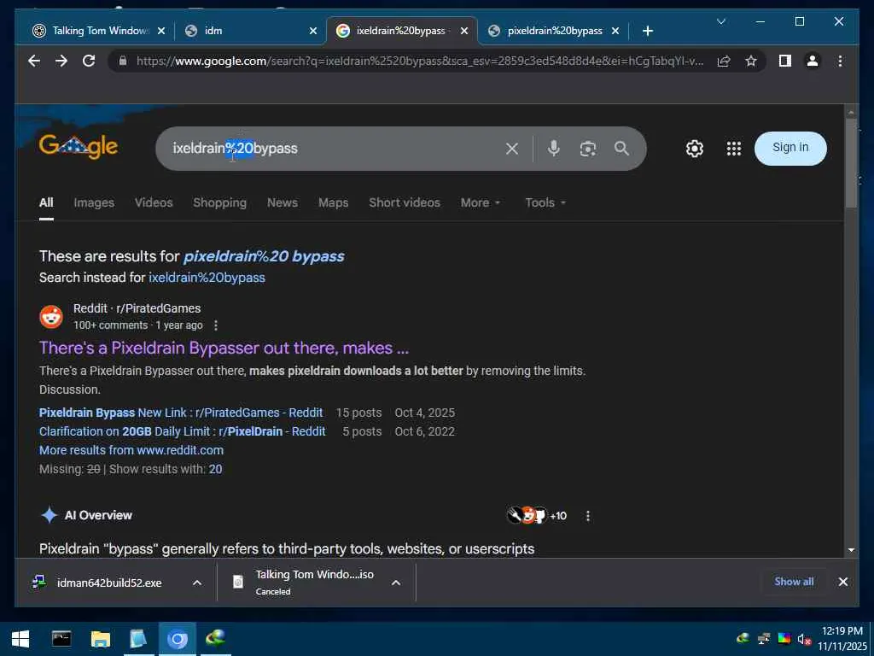
Task: Reload the current page
Action: point(89,61)
